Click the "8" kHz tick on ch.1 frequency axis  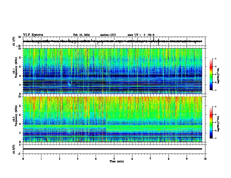click(20, 58)
